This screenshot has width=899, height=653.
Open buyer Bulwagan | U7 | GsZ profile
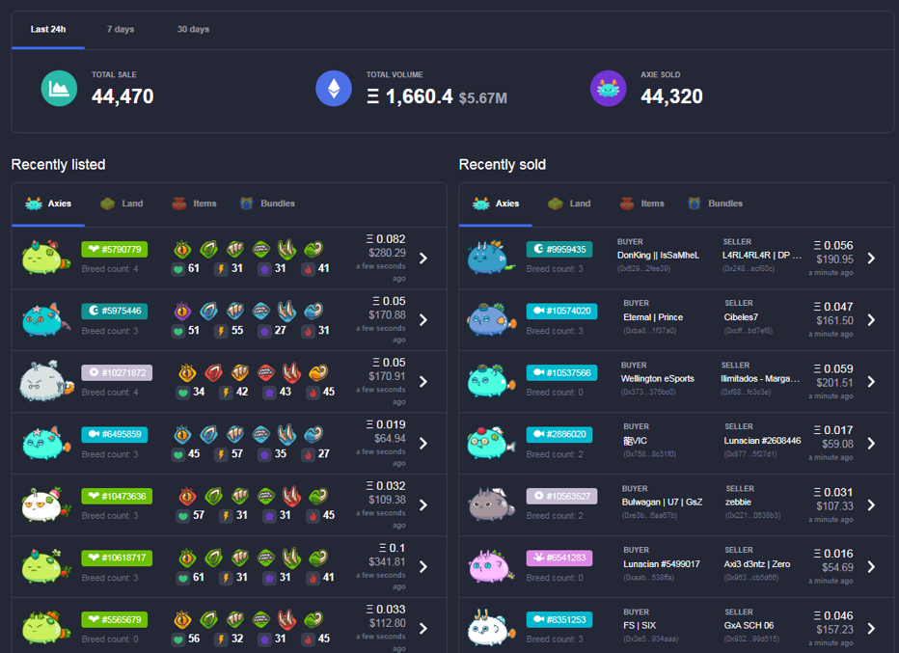(663, 503)
